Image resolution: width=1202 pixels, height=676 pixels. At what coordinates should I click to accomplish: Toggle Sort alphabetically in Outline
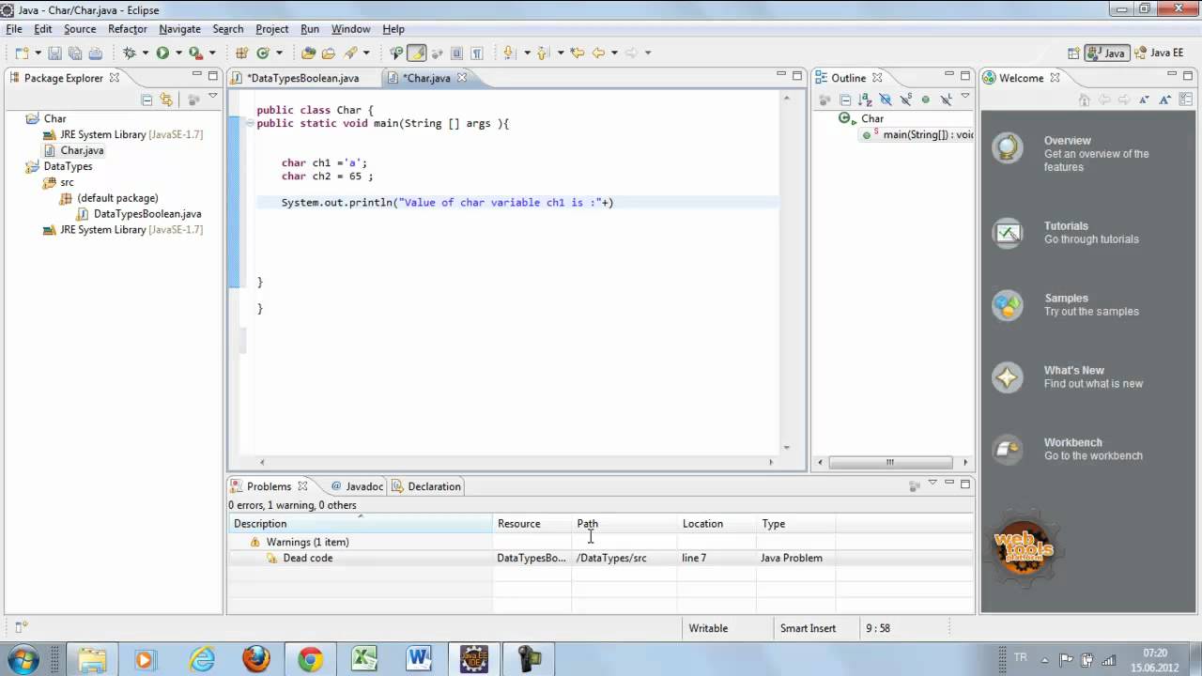click(x=865, y=100)
